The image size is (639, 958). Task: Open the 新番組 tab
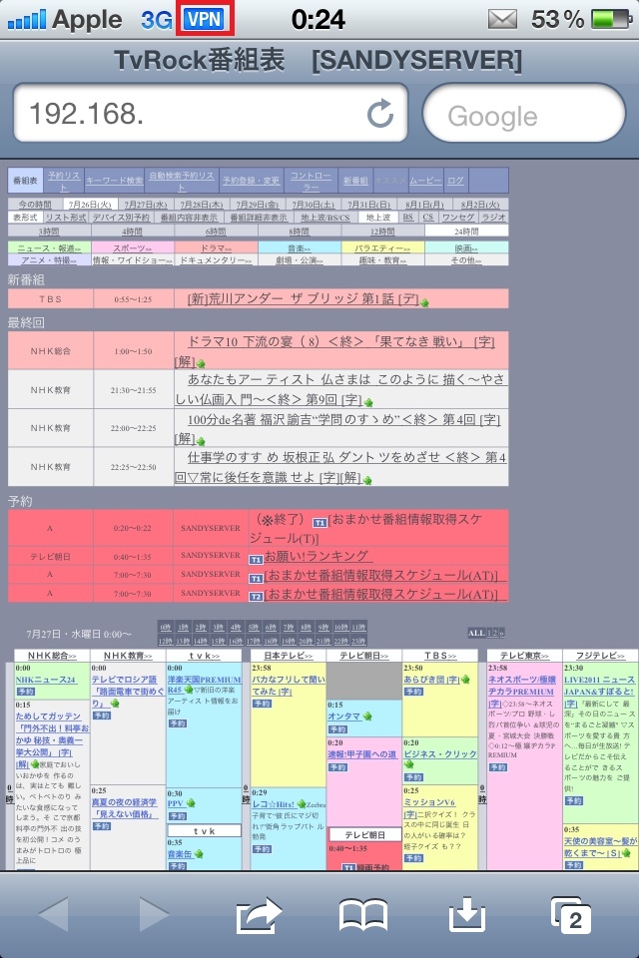coord(355,181)
